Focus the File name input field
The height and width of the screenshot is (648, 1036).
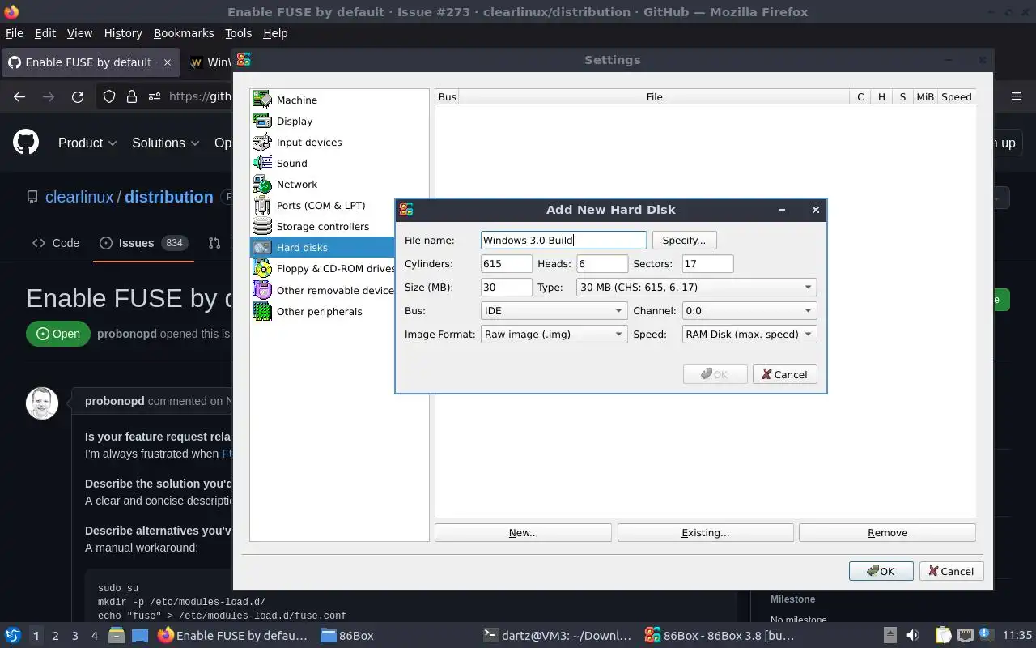pyautogui.click(x=563, y=240)
